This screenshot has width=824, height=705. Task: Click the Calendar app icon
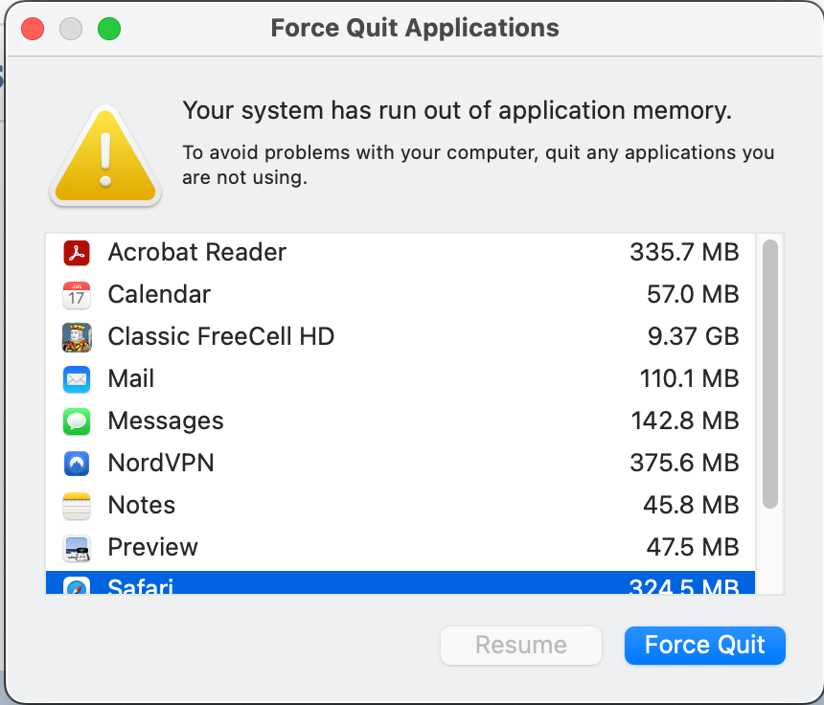[77, 295]
